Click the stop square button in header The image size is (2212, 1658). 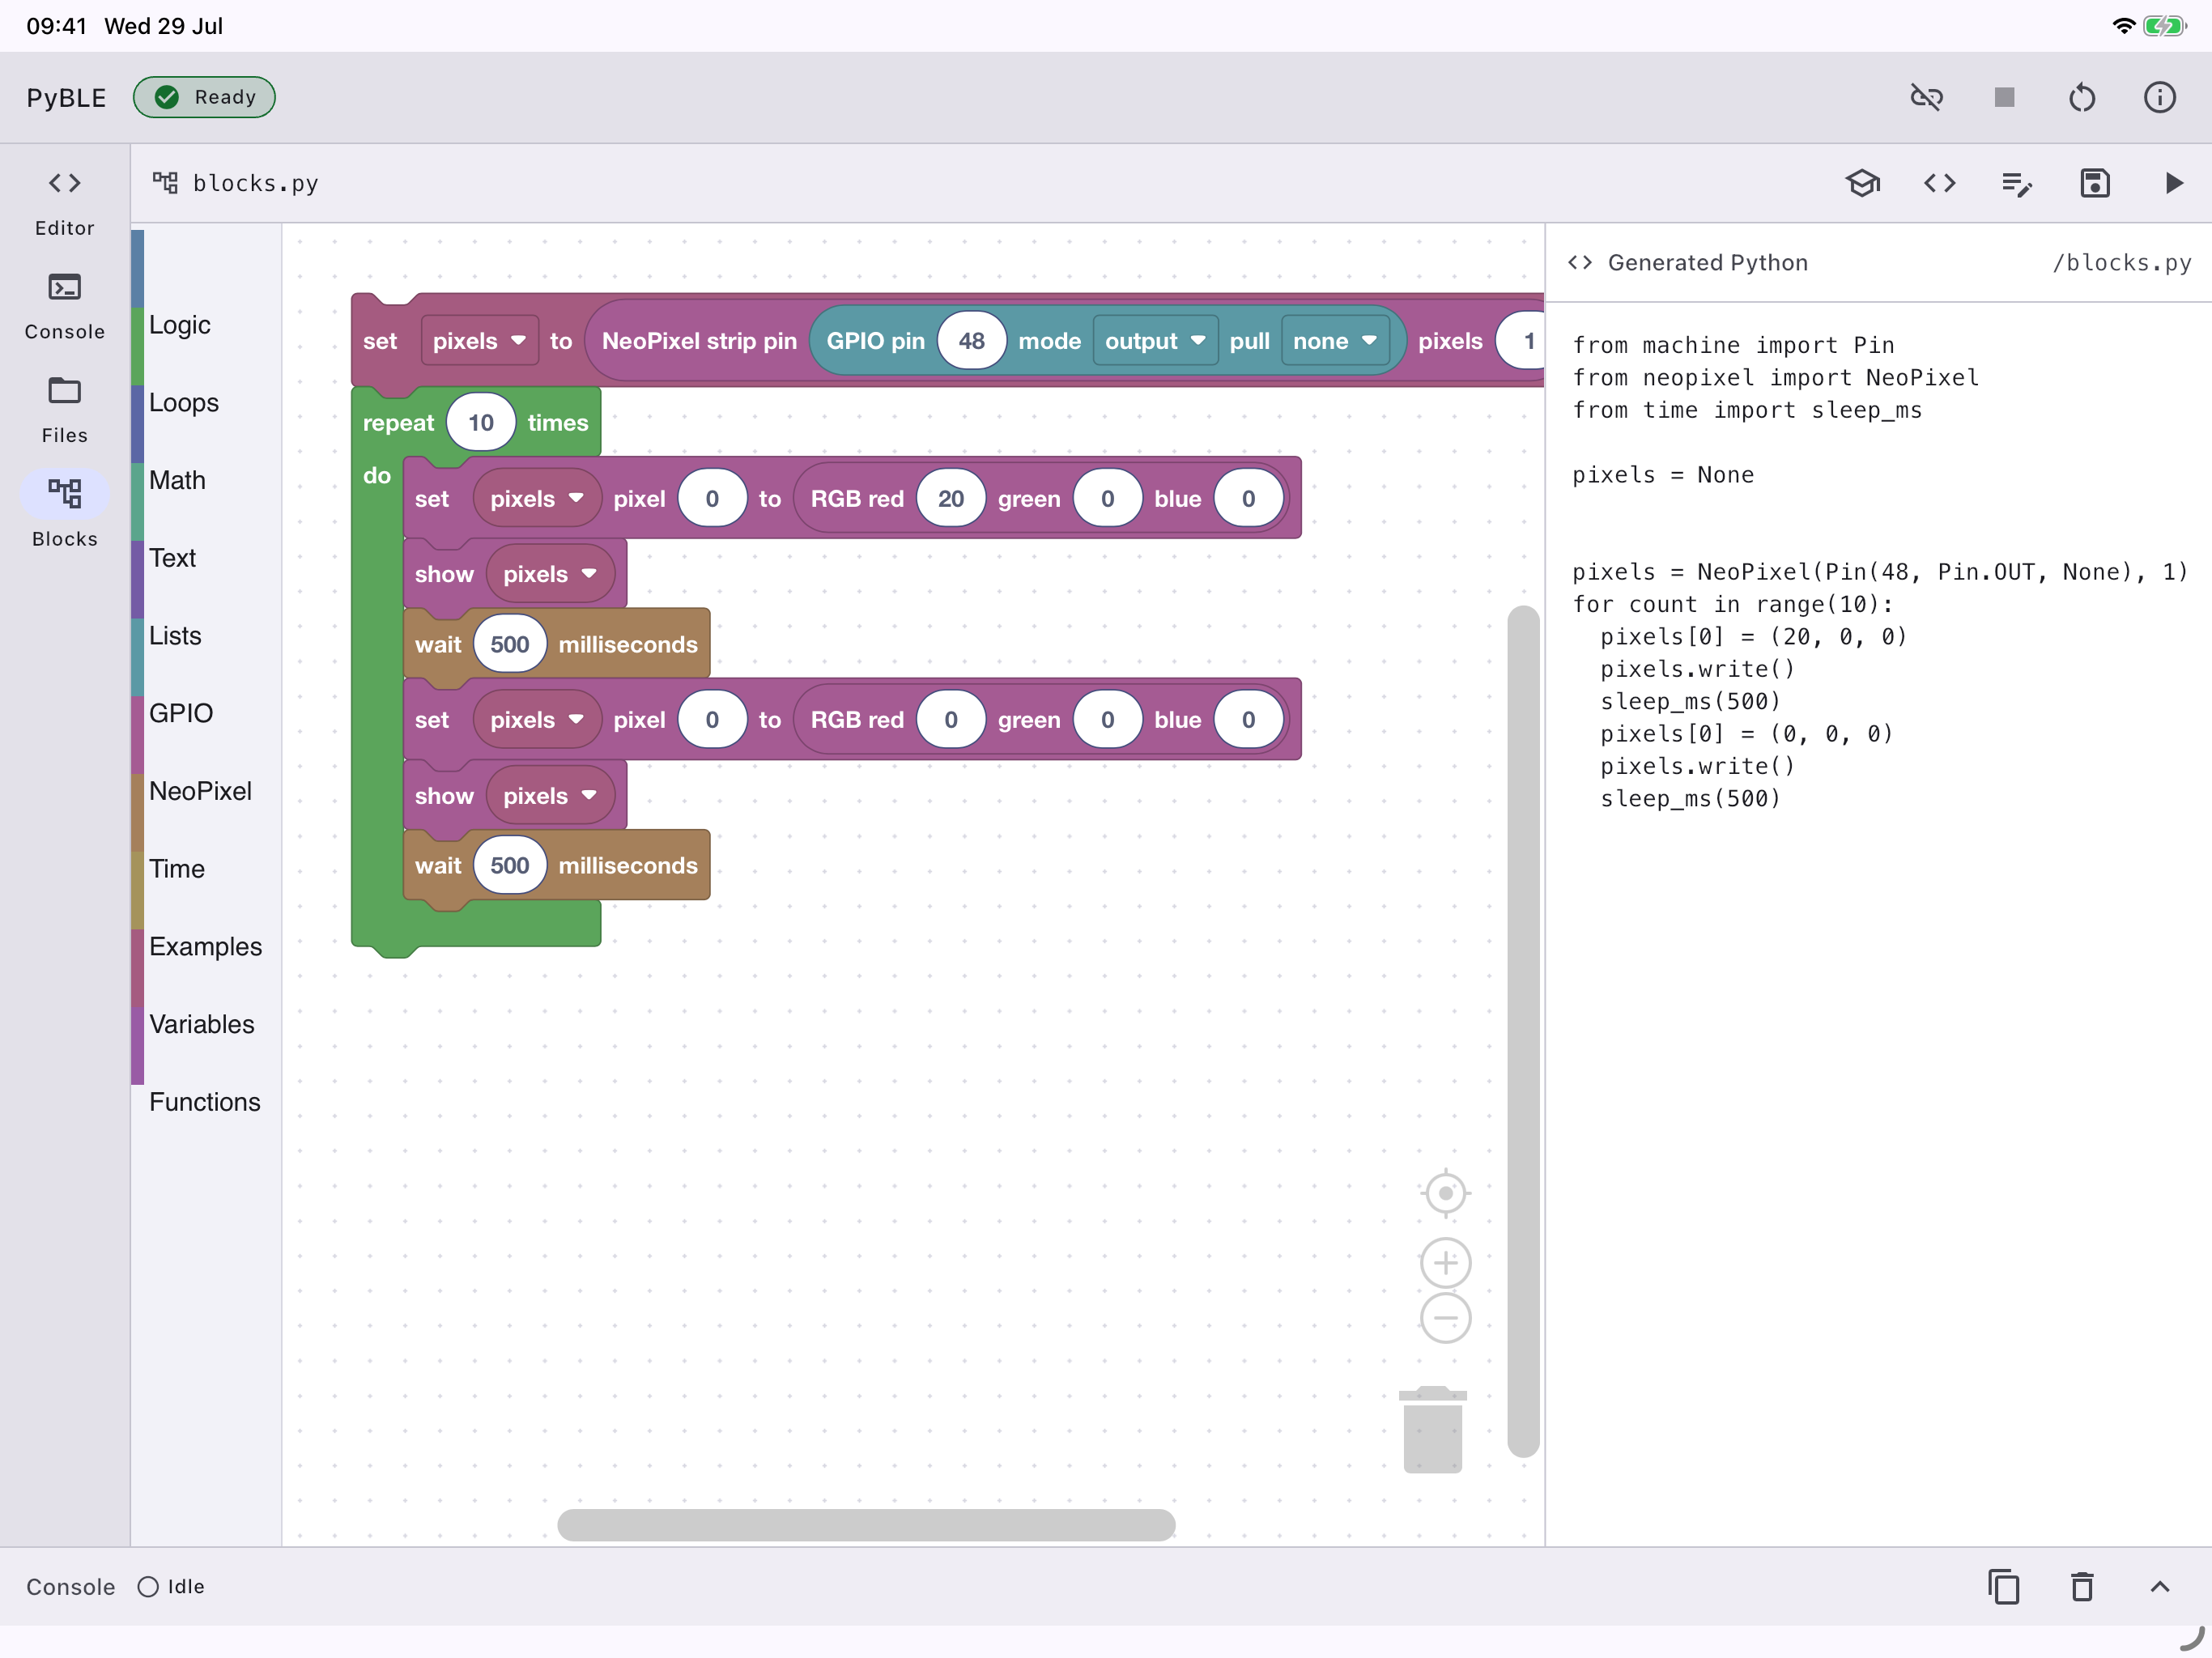point(2004,97)
